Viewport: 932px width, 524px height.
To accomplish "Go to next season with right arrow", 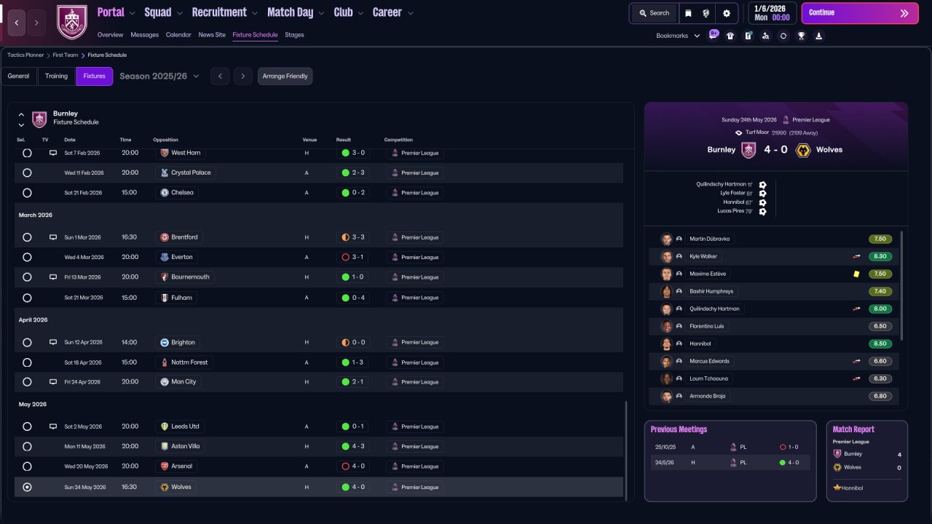I will tap(243, 76).
